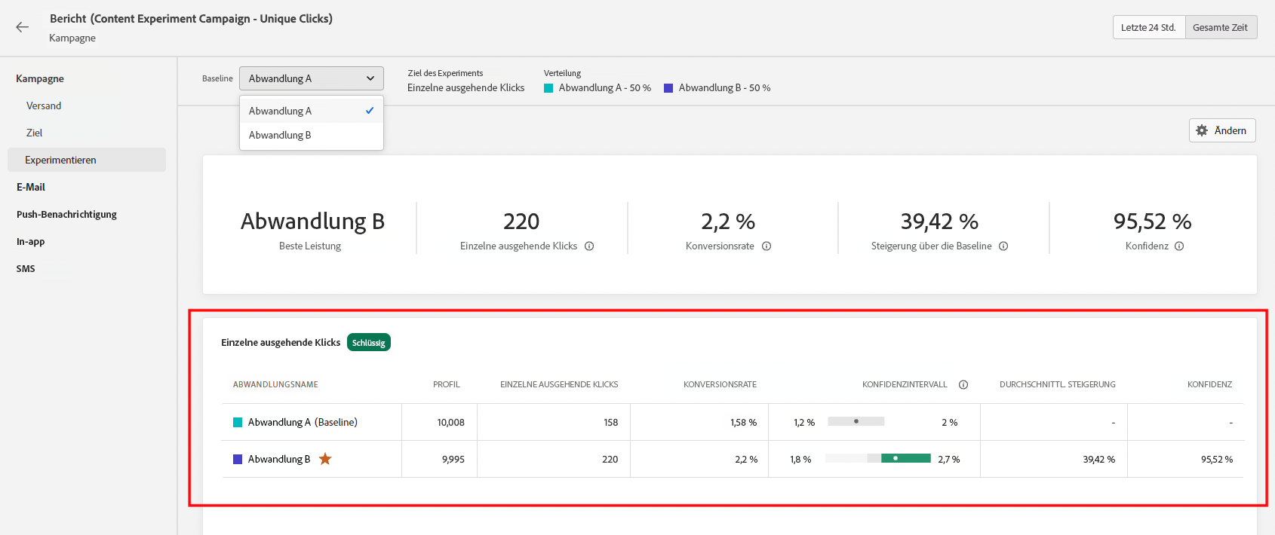
Task: Click profile count 10,008
Action: point(450,422)
